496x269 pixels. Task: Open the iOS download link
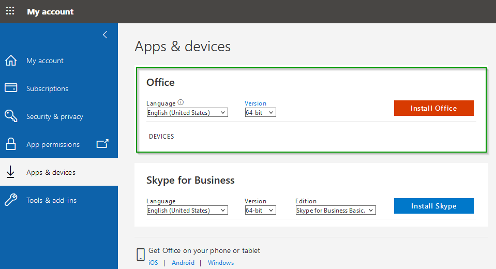tap(153, 263)
